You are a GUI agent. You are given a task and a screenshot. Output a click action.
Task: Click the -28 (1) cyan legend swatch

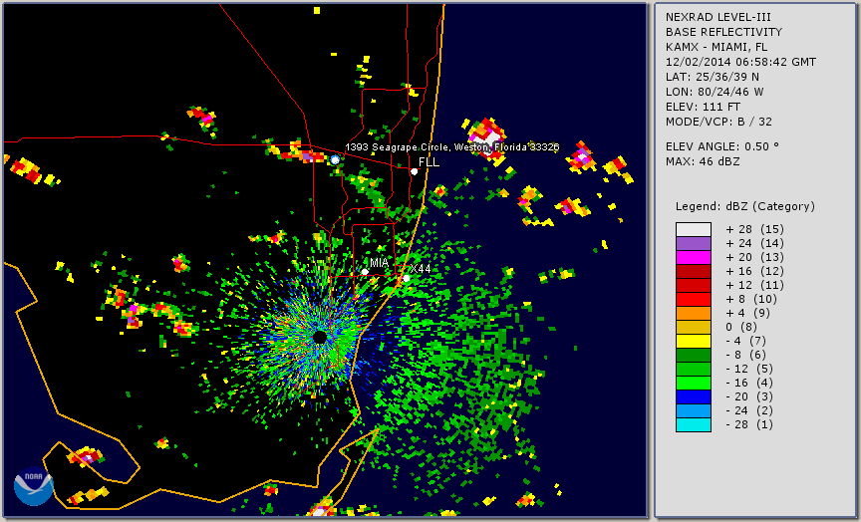click(694, 424)
